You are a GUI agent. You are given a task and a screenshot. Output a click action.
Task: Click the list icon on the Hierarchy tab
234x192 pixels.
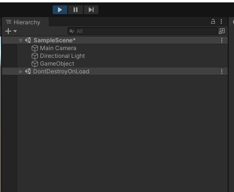click(9, 22)
